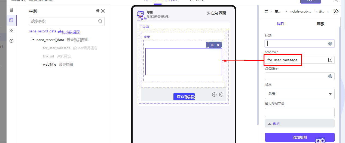Image resolution: width=345 pixels, height=143 pixels.
Task: Select the webTitle field row
Action: click(58, 65)
